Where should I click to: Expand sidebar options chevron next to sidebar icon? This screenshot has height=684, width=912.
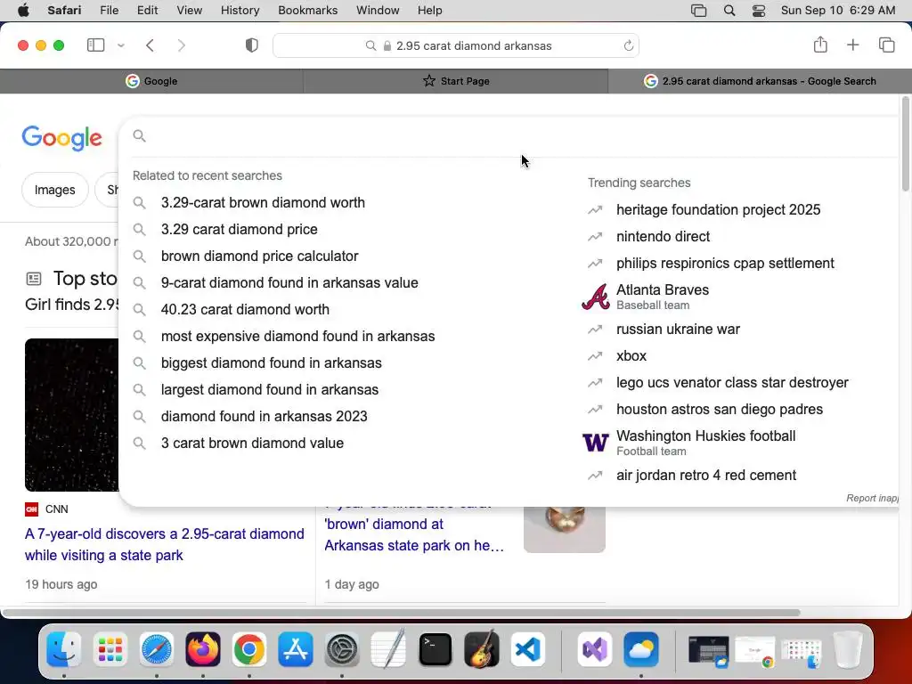tap(121, 45)
